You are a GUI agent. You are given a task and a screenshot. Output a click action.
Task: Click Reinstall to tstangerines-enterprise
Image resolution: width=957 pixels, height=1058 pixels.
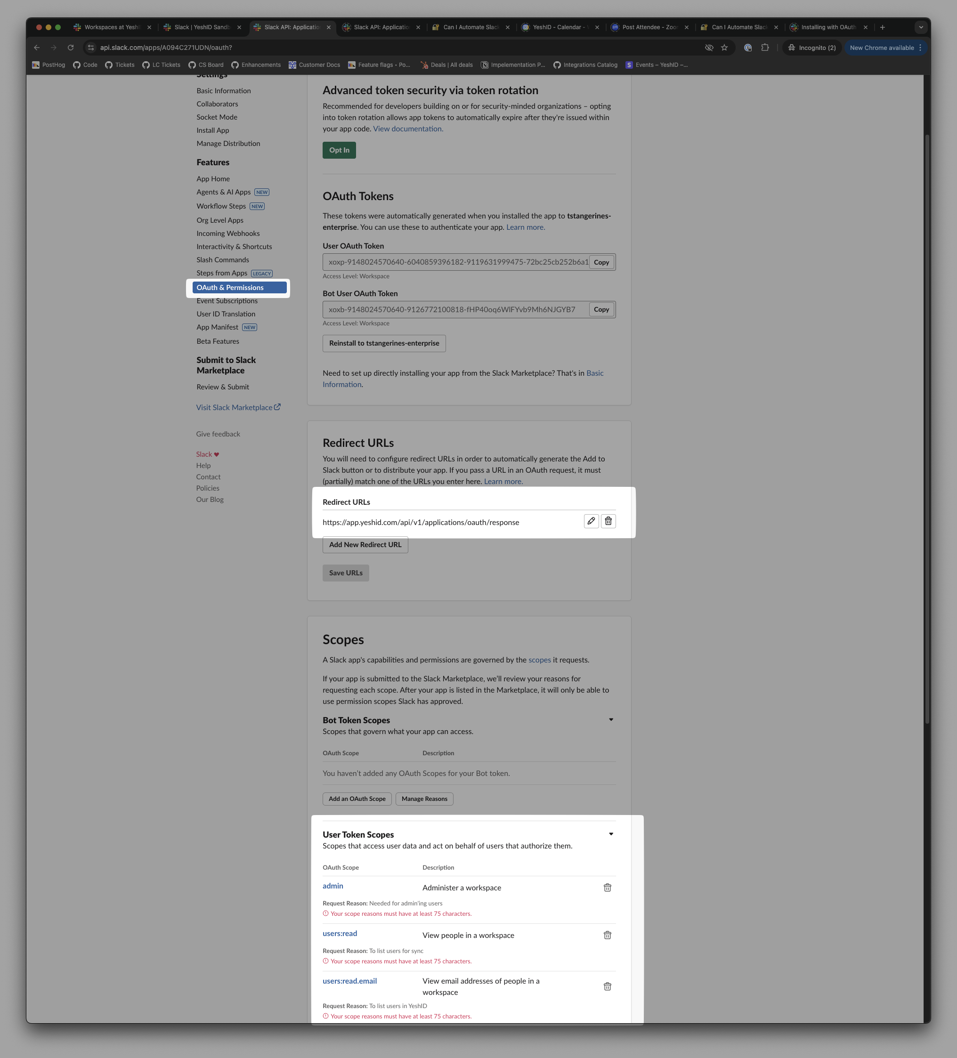[x=384, y=343]
